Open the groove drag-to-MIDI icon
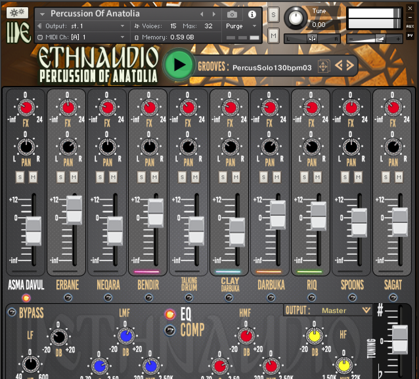The height and width of the screenshot is (379, 419). (323, 66)
